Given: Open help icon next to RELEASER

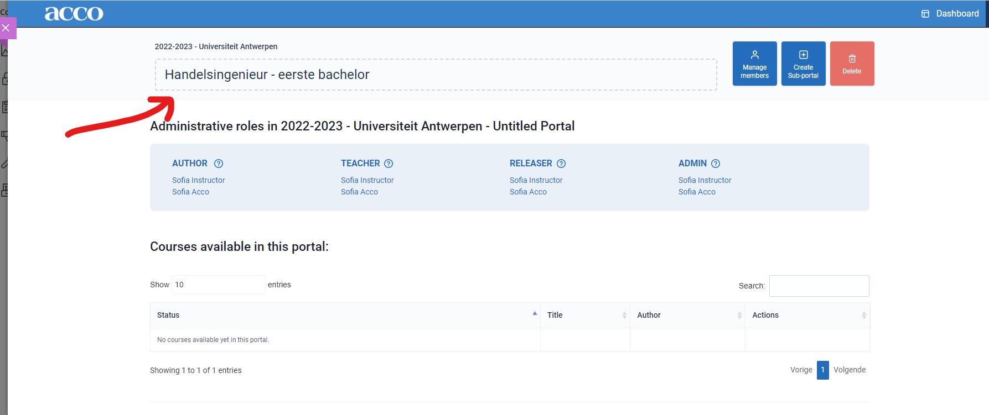Looking at the screenshot, I should (x=561, y=164).
